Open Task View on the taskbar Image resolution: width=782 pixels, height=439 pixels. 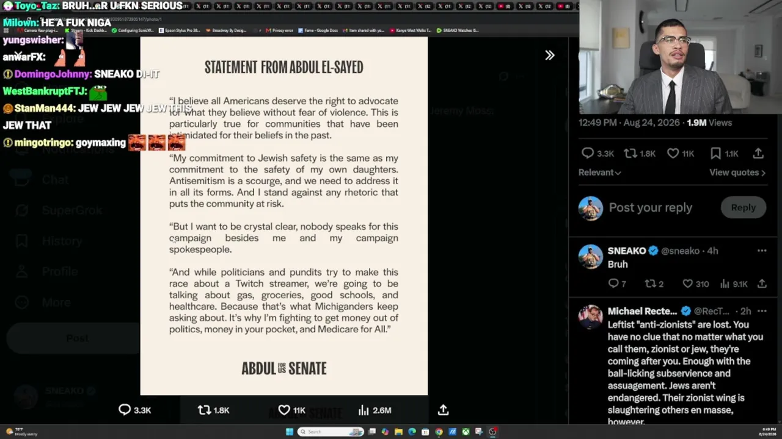tap(371, 432)
